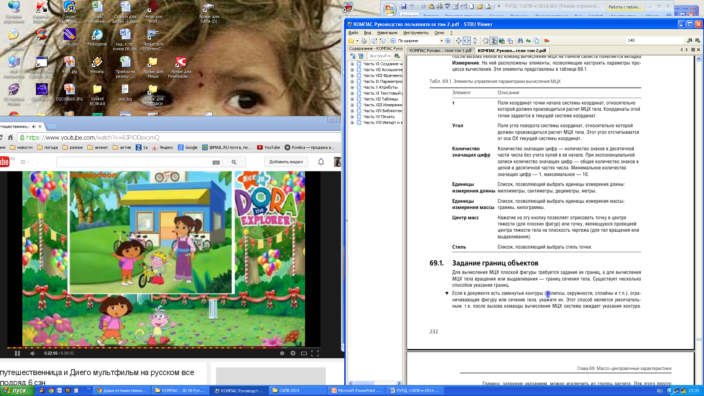Expand Часть VII Ассоциативные tree node
Screen dimensions: 704x396
click(352, 70)
